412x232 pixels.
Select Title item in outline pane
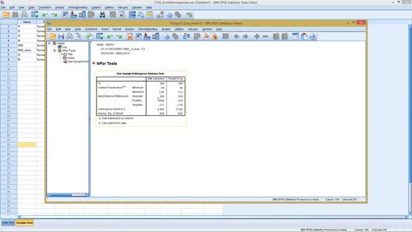70,54
